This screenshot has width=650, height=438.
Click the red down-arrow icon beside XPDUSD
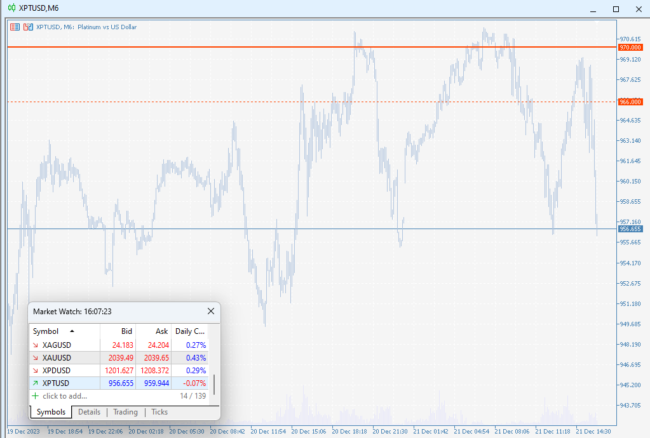pos(35,371)
